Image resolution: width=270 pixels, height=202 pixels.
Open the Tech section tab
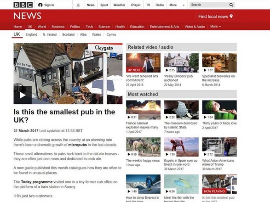tap(89, 27)
